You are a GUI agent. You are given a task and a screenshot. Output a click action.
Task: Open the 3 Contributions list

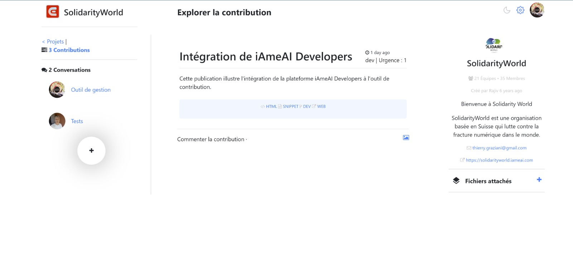click(69, 50)
